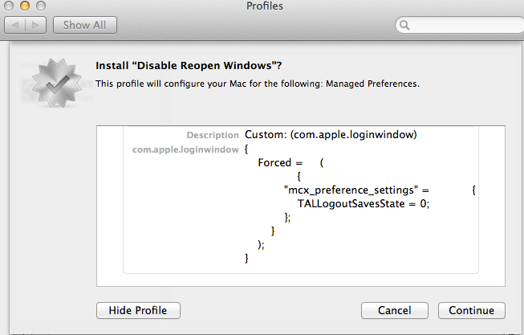Viewport: 524px width, 335px height.
Task: Click the 'mcx_preference_settings' line
Action: point(380,190)
